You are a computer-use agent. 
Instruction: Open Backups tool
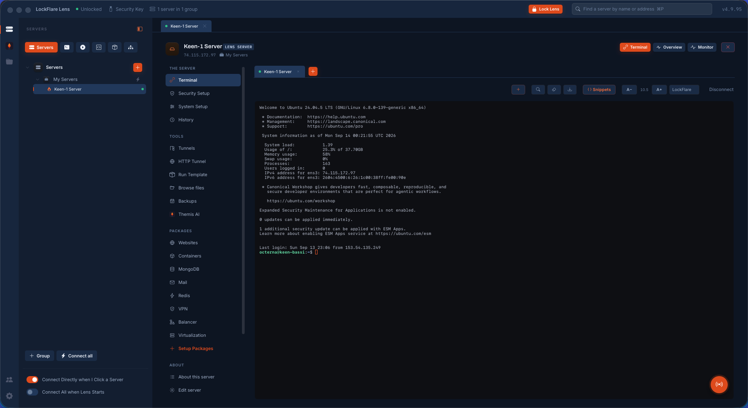click(x=203, y=201)
